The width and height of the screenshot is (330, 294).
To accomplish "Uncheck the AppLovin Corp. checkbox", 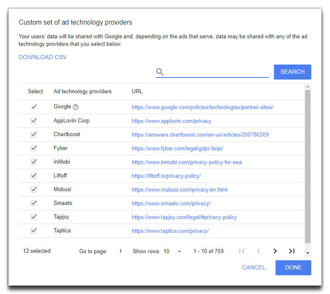I will [x=34, y=121].
